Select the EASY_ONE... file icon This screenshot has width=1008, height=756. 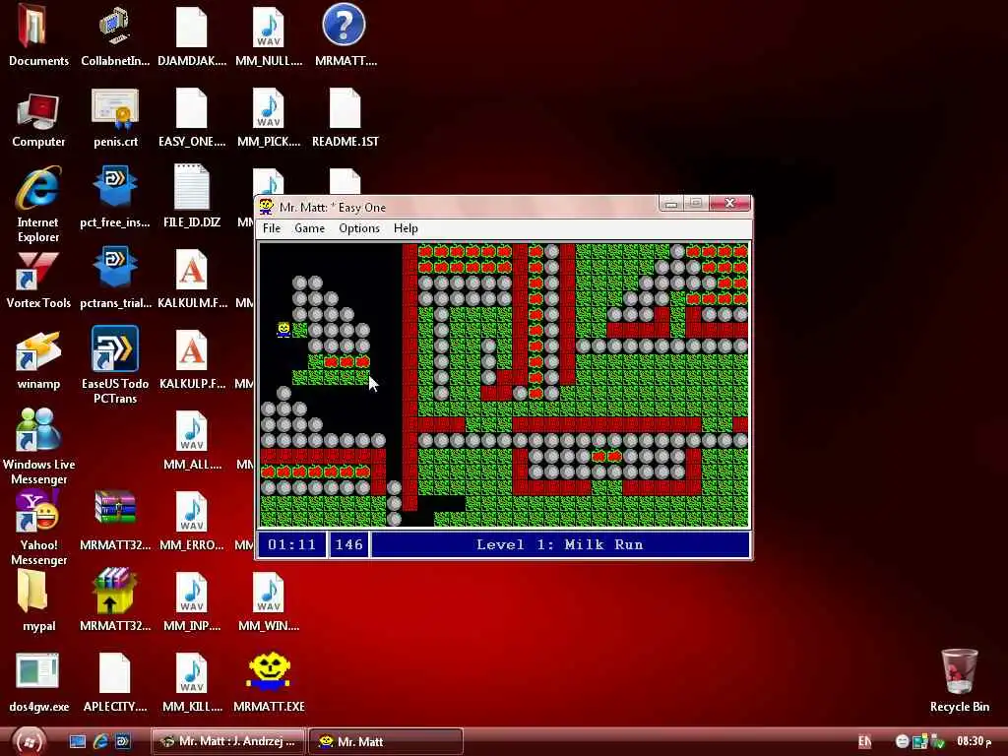[192, 119]
